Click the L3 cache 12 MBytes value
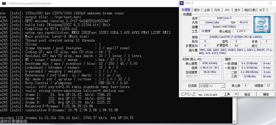Viewport: 276px width, 125px height. pyautogui.click(x=249, y=76)
